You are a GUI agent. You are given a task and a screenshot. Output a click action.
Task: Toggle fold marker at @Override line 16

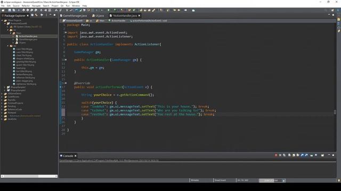point(66,83)
